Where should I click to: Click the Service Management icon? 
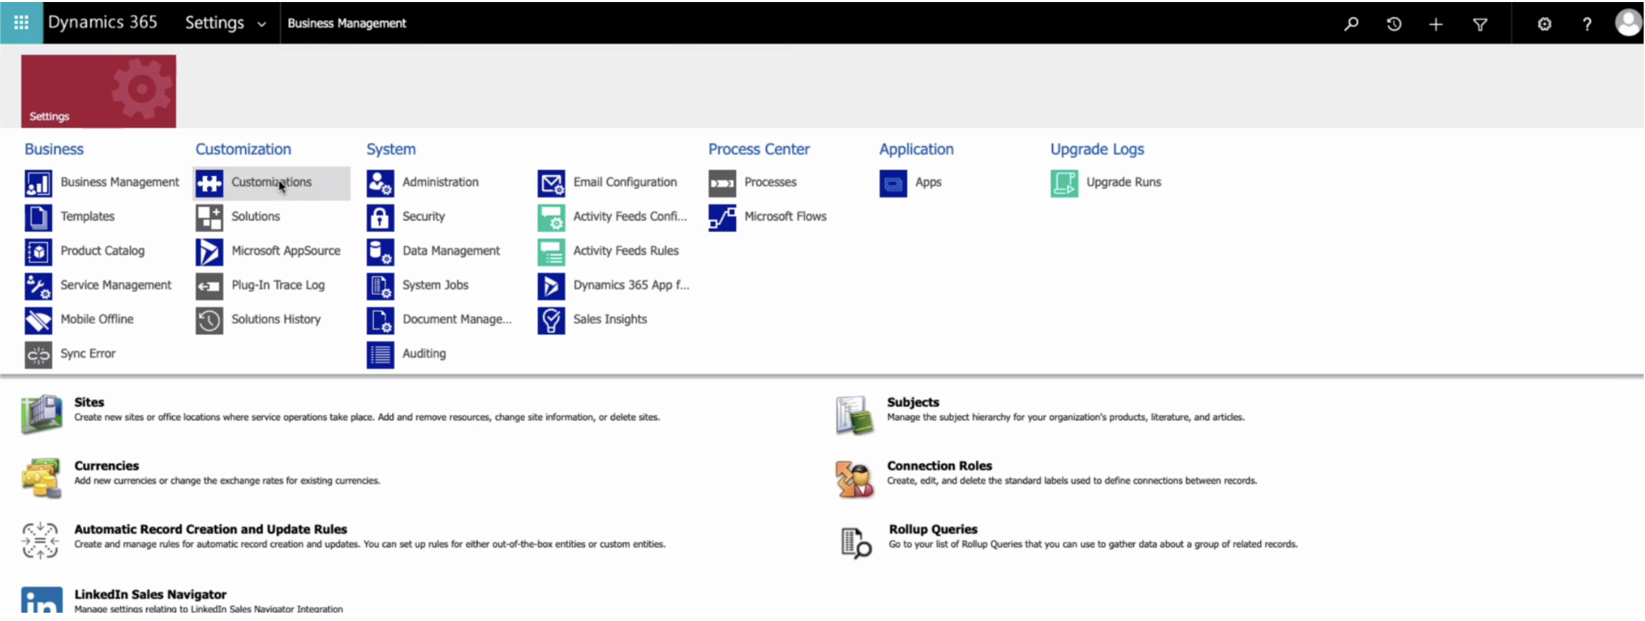tap(38, 285)
